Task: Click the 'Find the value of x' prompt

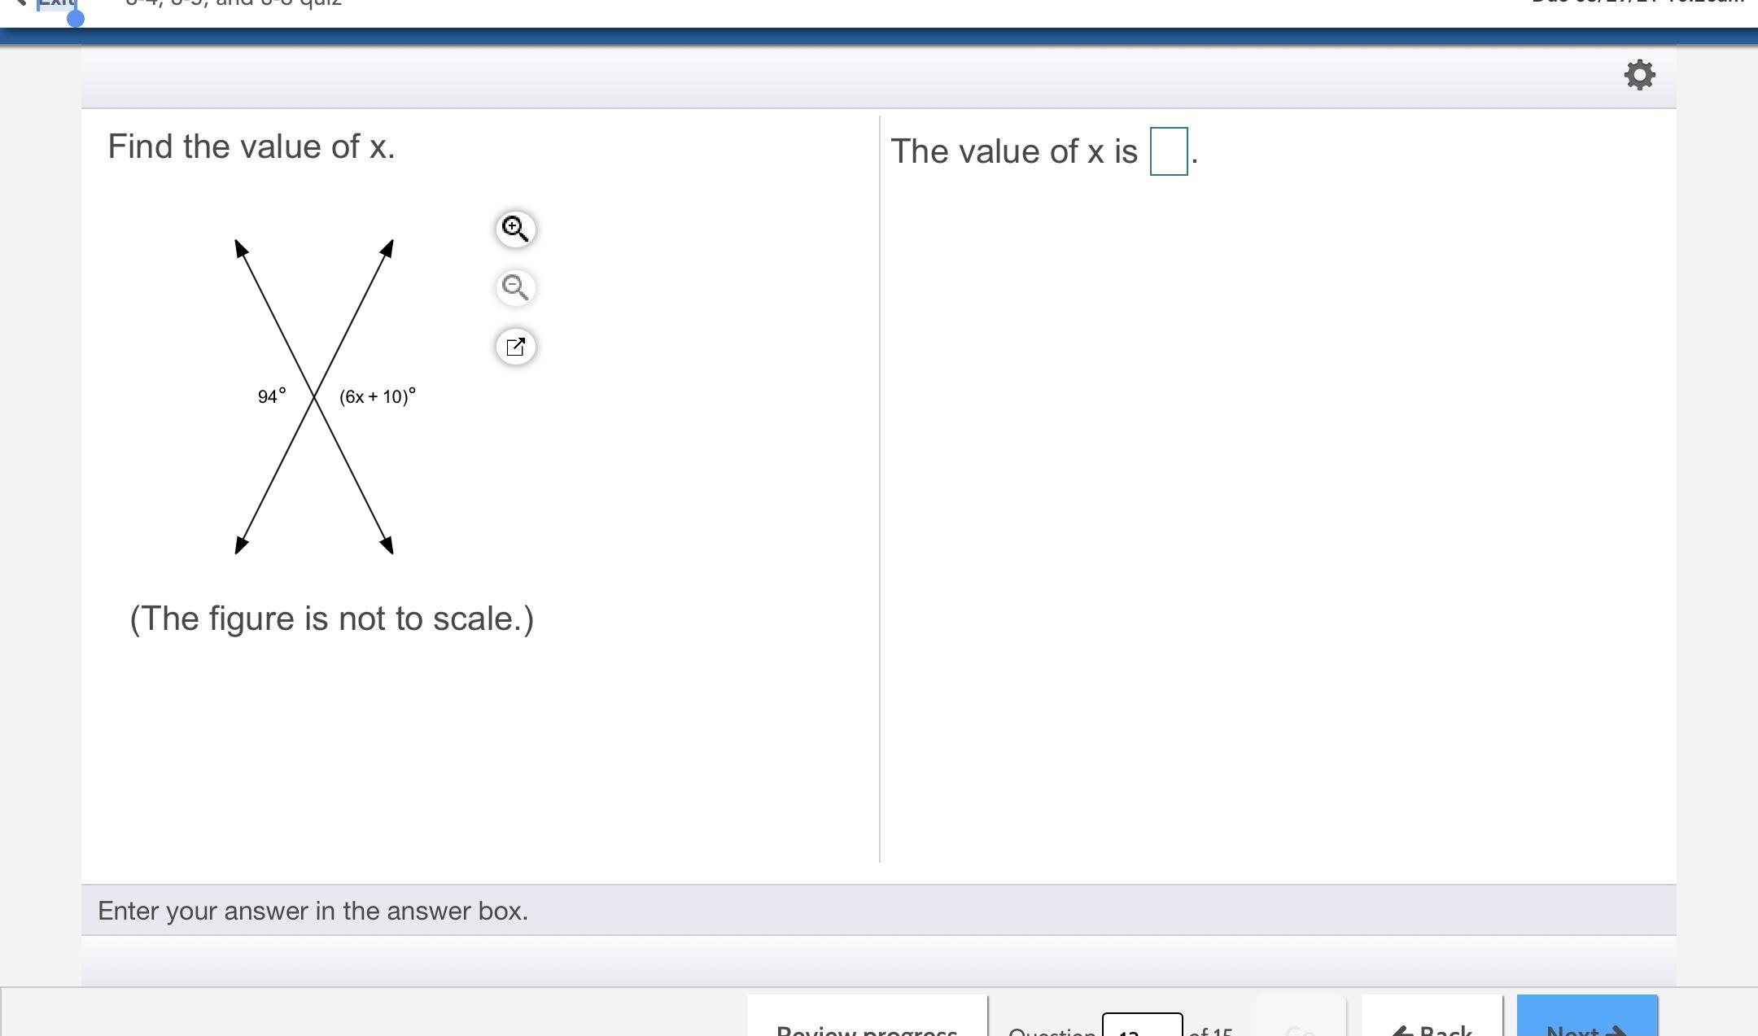Action: tap(251, 147)
